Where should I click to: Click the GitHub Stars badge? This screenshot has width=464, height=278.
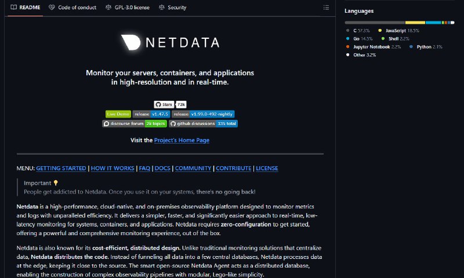(170, 104)
